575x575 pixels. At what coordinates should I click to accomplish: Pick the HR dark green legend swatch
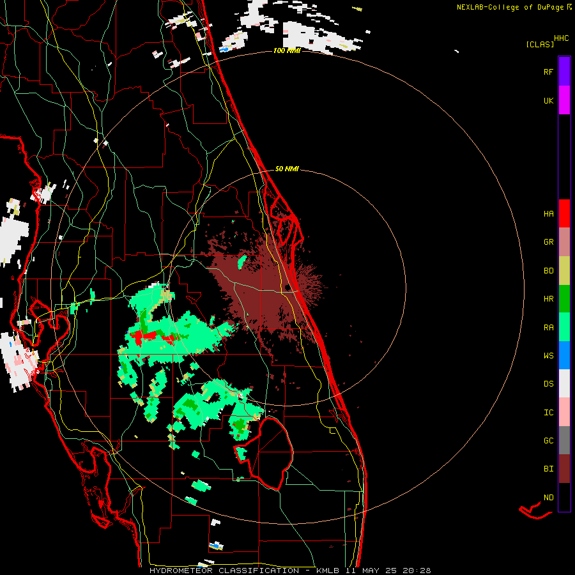[x=564, y=299]
